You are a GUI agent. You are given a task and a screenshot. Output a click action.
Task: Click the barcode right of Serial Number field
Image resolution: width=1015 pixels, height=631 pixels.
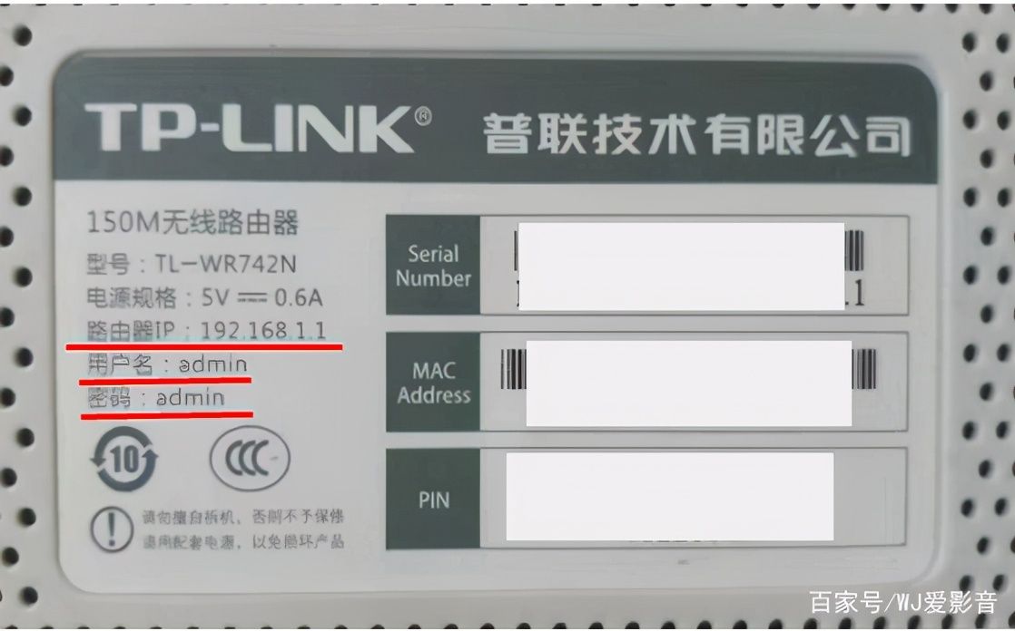click(854, 250)
